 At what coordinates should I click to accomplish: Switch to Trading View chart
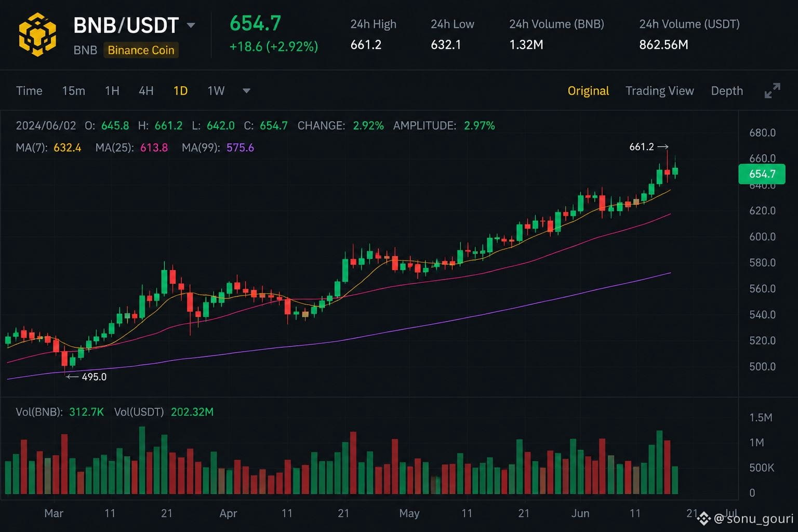pyautogui.click(x=659, y=91)
